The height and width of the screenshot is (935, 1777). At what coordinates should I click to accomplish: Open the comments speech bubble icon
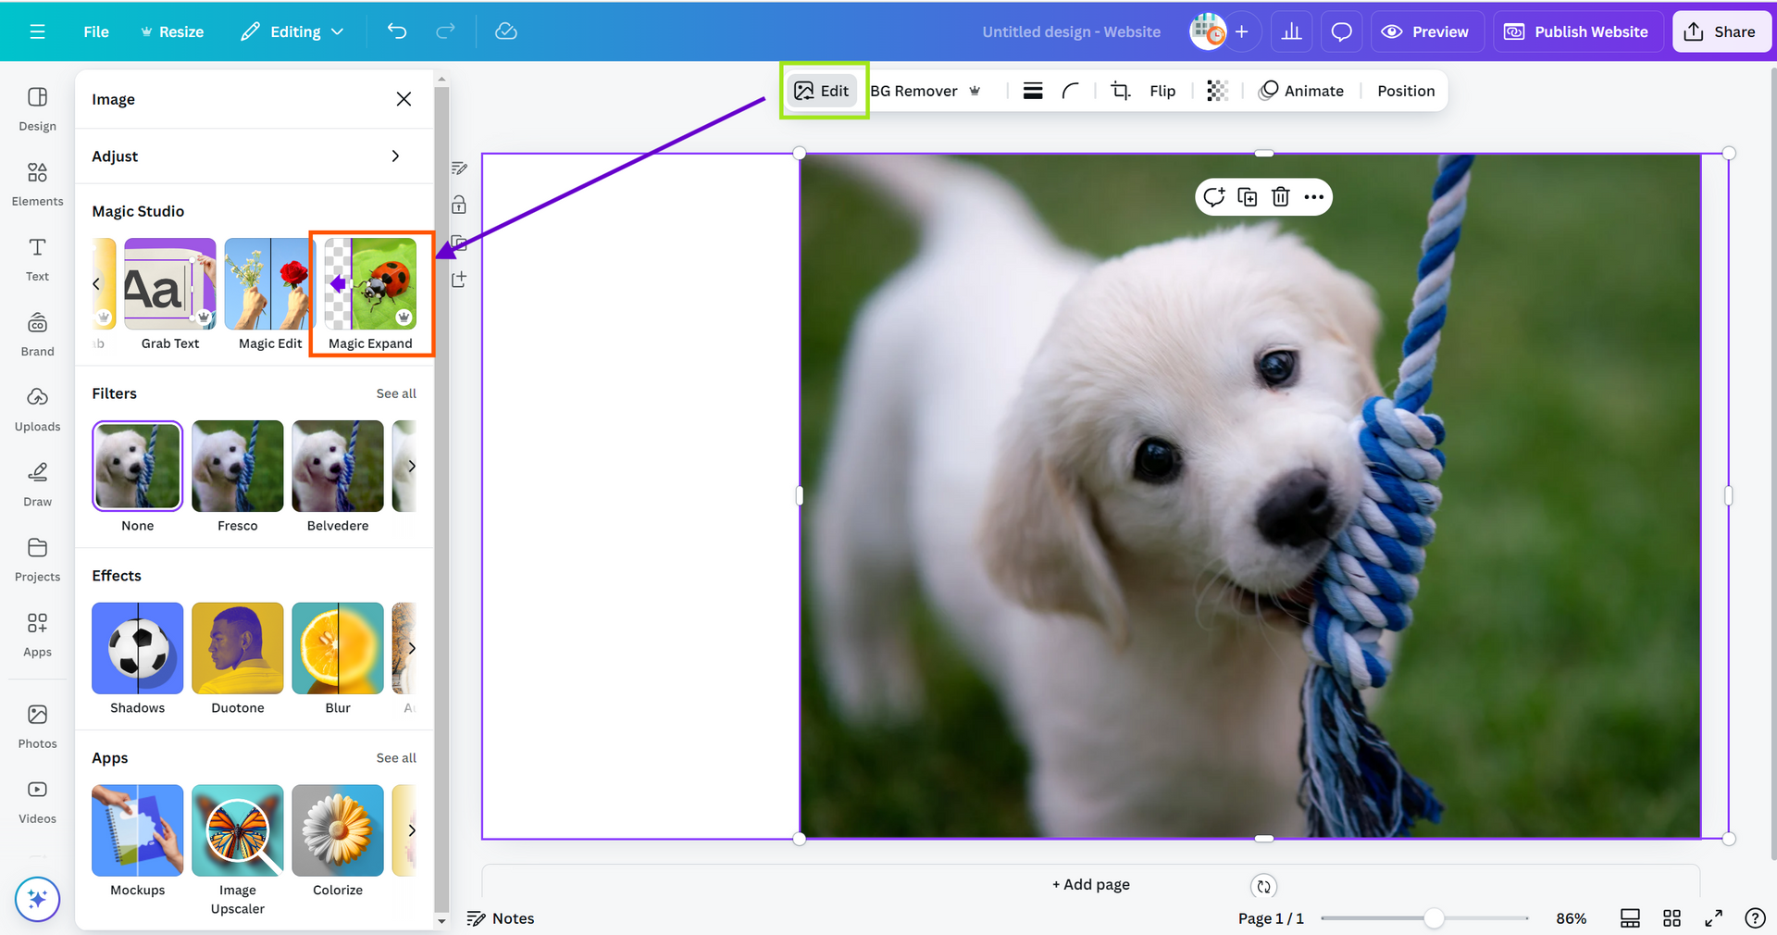click(1341, 31)
